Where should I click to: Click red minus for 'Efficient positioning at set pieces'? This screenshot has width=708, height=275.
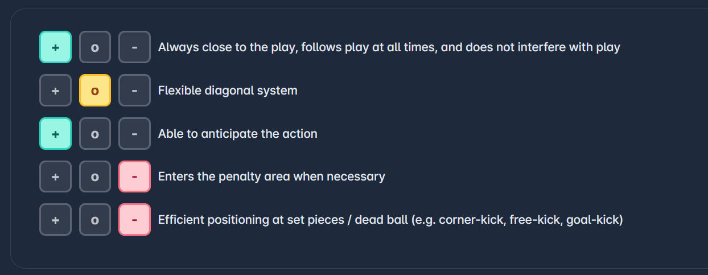pyautogui.click(x=134, y=220)
